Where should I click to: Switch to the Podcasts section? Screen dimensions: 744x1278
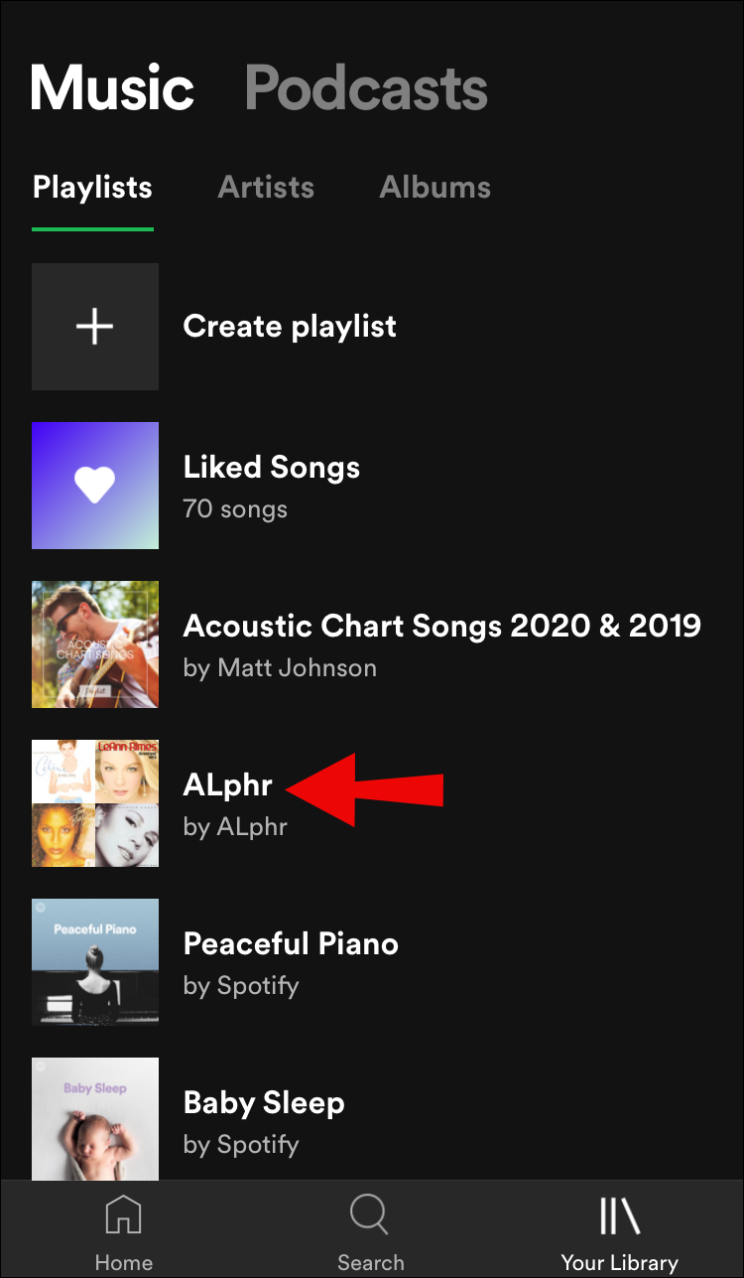366,87
